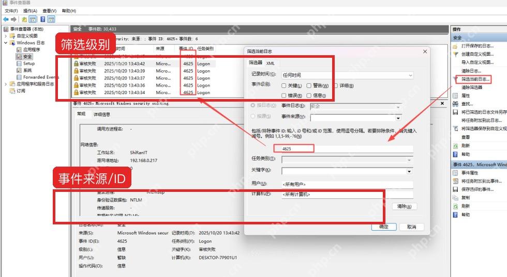507x277 pixels.
Task: Click the 清除(A) button in the filter dialog
Action: coord(404,206)
